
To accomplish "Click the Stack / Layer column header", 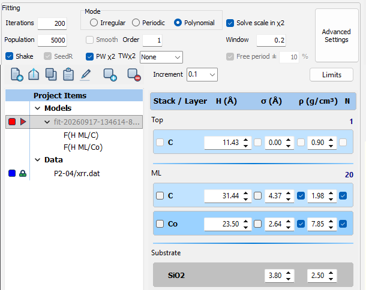I will 180,101.
